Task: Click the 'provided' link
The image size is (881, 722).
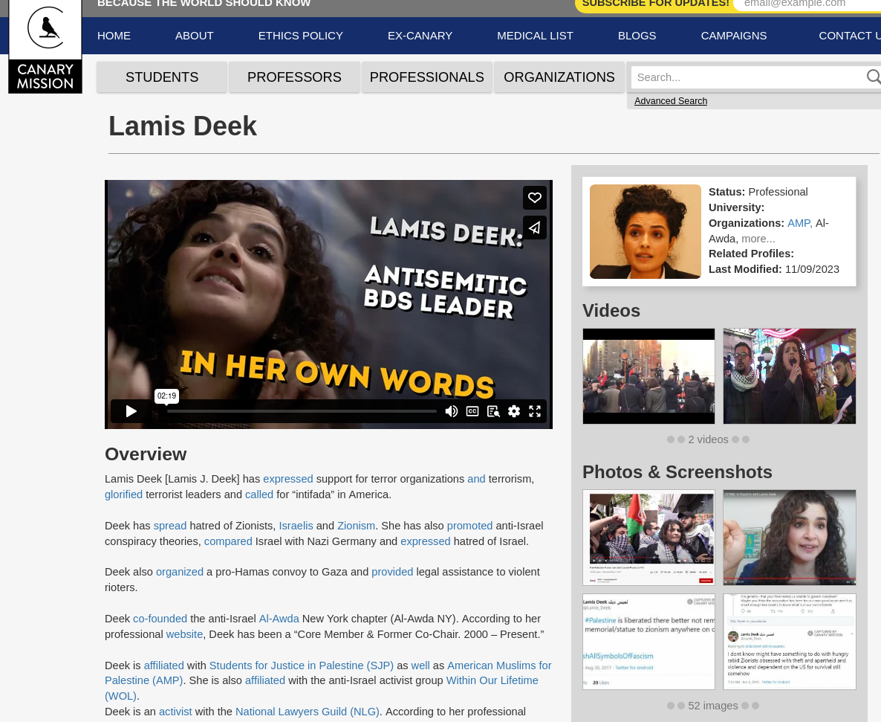Action: click(392, 572)
